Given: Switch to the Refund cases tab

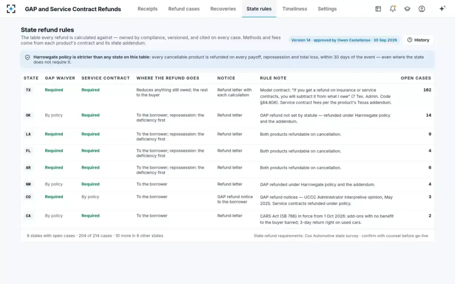Looking at the screenshot, I should [184, 9].
